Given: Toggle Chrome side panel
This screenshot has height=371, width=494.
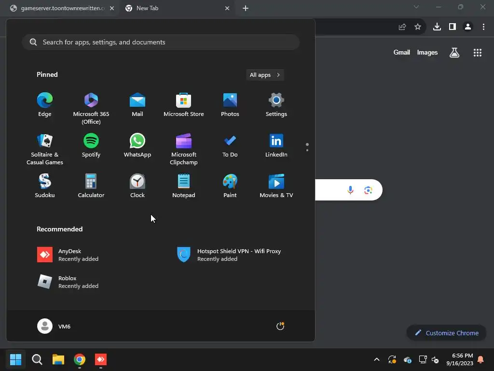Looking at the screenshot, I should click(x=453, y=27).
